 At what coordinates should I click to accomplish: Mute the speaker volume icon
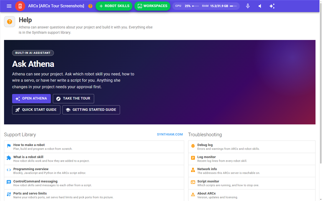260,6
